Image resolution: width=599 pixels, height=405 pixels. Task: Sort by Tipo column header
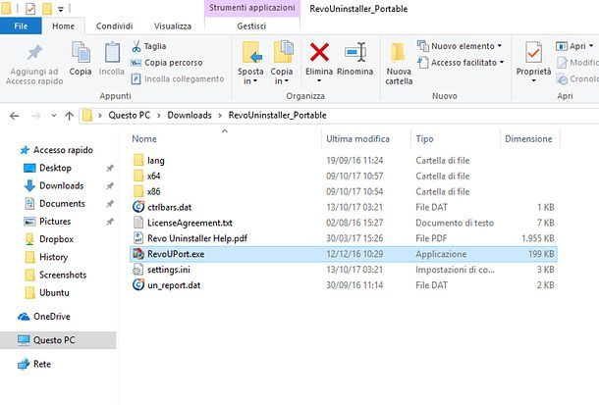[424, 139]
